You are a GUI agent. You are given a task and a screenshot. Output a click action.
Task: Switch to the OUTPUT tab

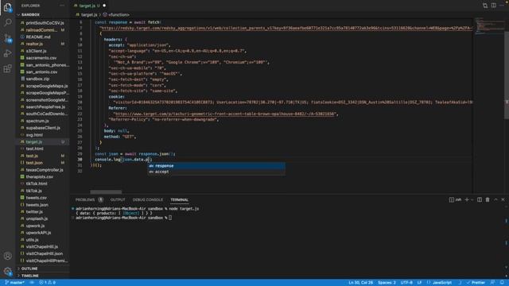click(118, 199)
